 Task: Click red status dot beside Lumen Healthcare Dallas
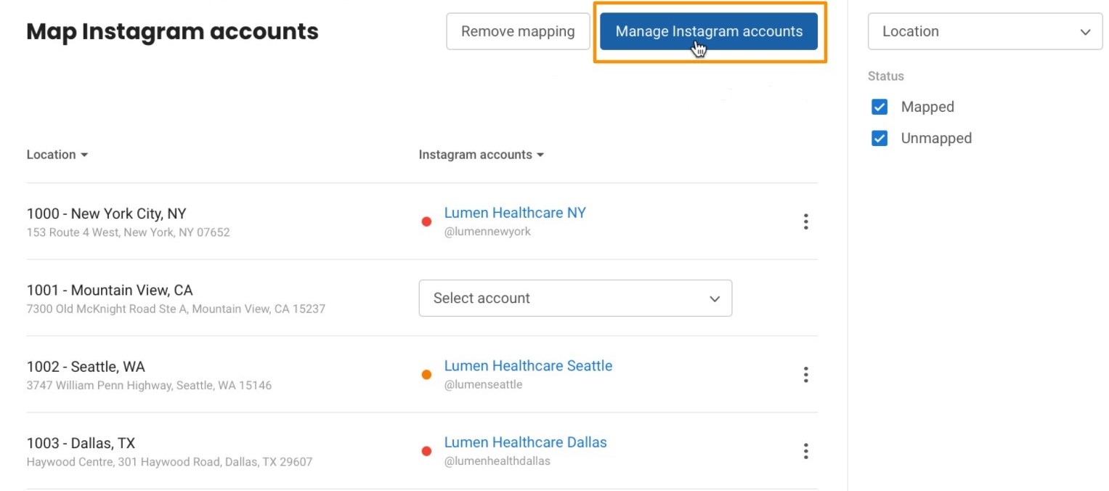427,451
